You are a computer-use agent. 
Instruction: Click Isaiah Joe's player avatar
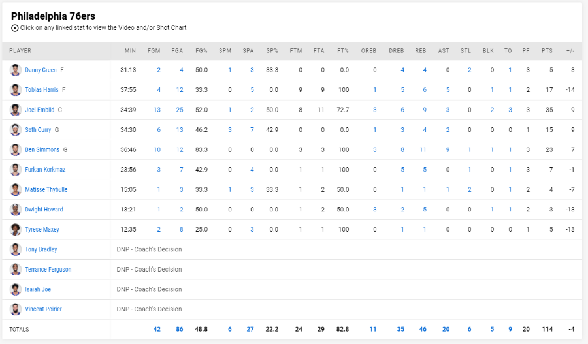pyautogui.click(x=16, y=289)
